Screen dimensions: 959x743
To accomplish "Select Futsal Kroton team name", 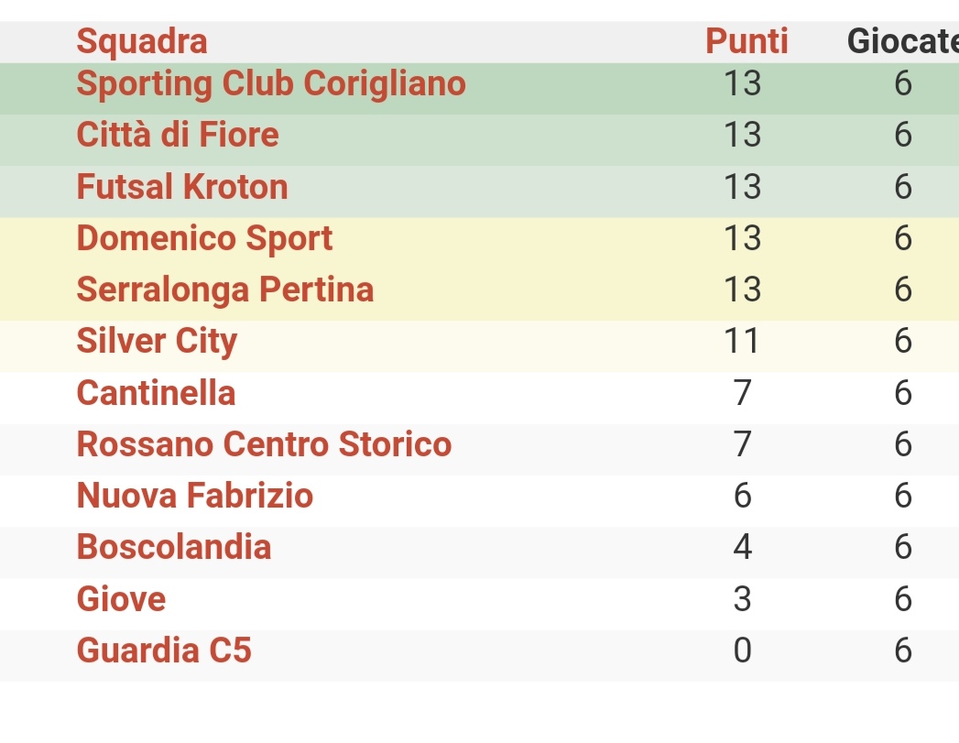I will pos(182,187).
